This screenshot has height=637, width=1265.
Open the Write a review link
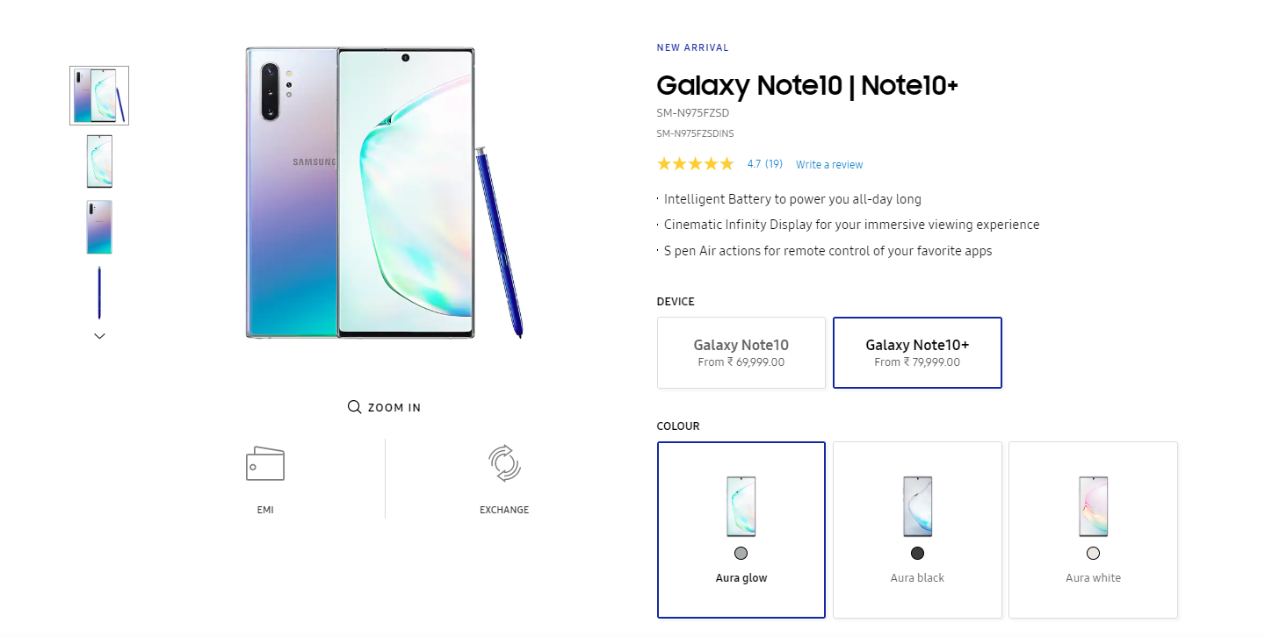pos(828,164)
